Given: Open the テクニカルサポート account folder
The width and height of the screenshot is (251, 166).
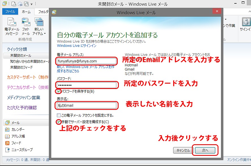Looking at the screenshot, I should click(28, 88).
